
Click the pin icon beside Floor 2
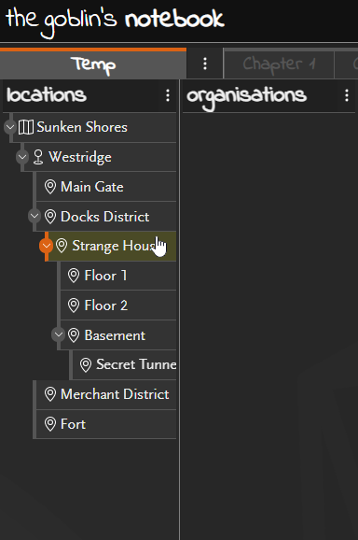click(x=74, y=306)
